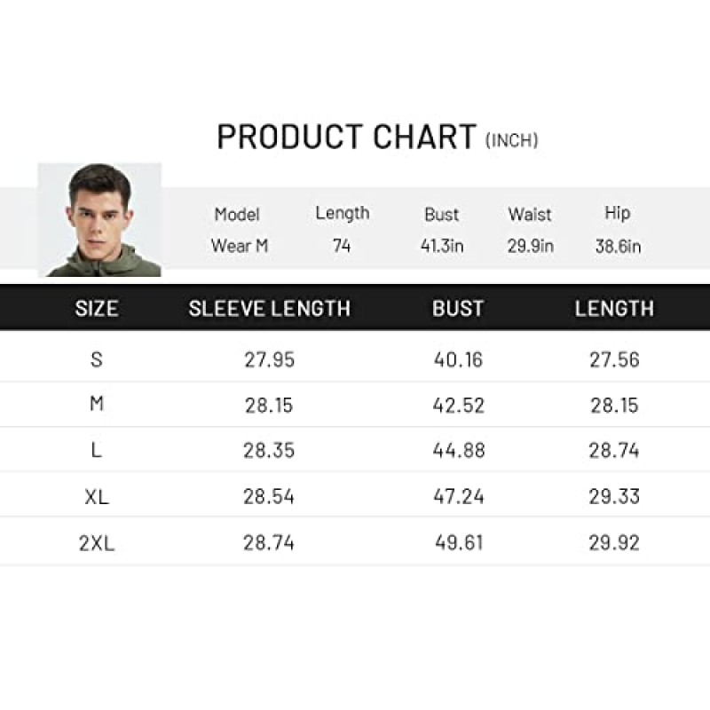Click the 27.95 sleeve length value
The image size is (710, 710).
270,360
